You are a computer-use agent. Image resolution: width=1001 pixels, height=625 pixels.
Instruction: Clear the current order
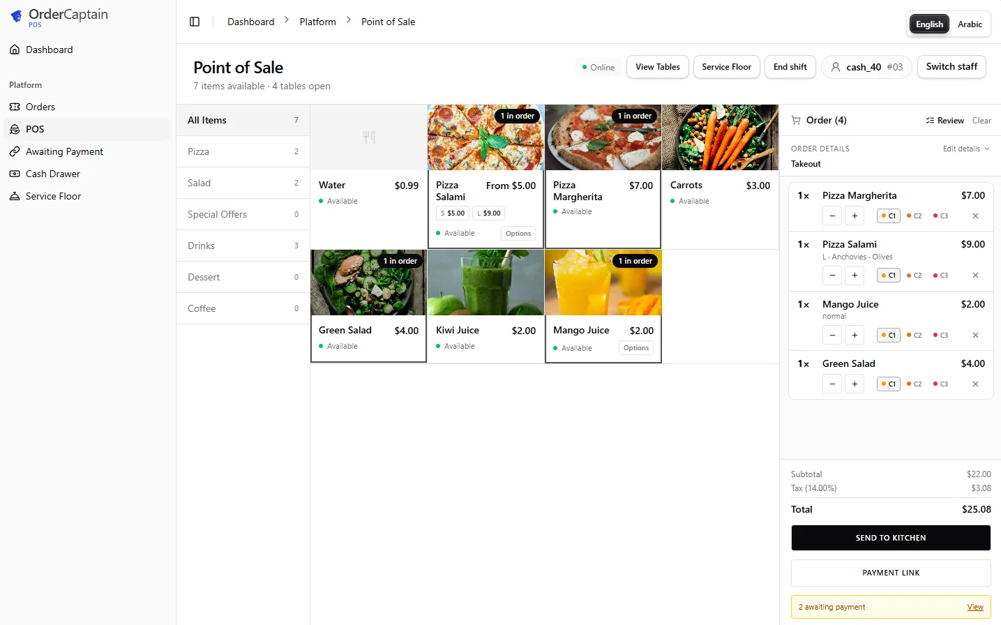point(981,121)
